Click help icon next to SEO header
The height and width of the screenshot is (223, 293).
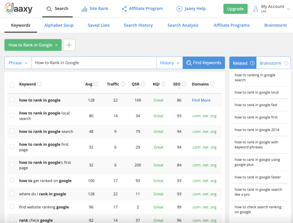click(184, 84)
